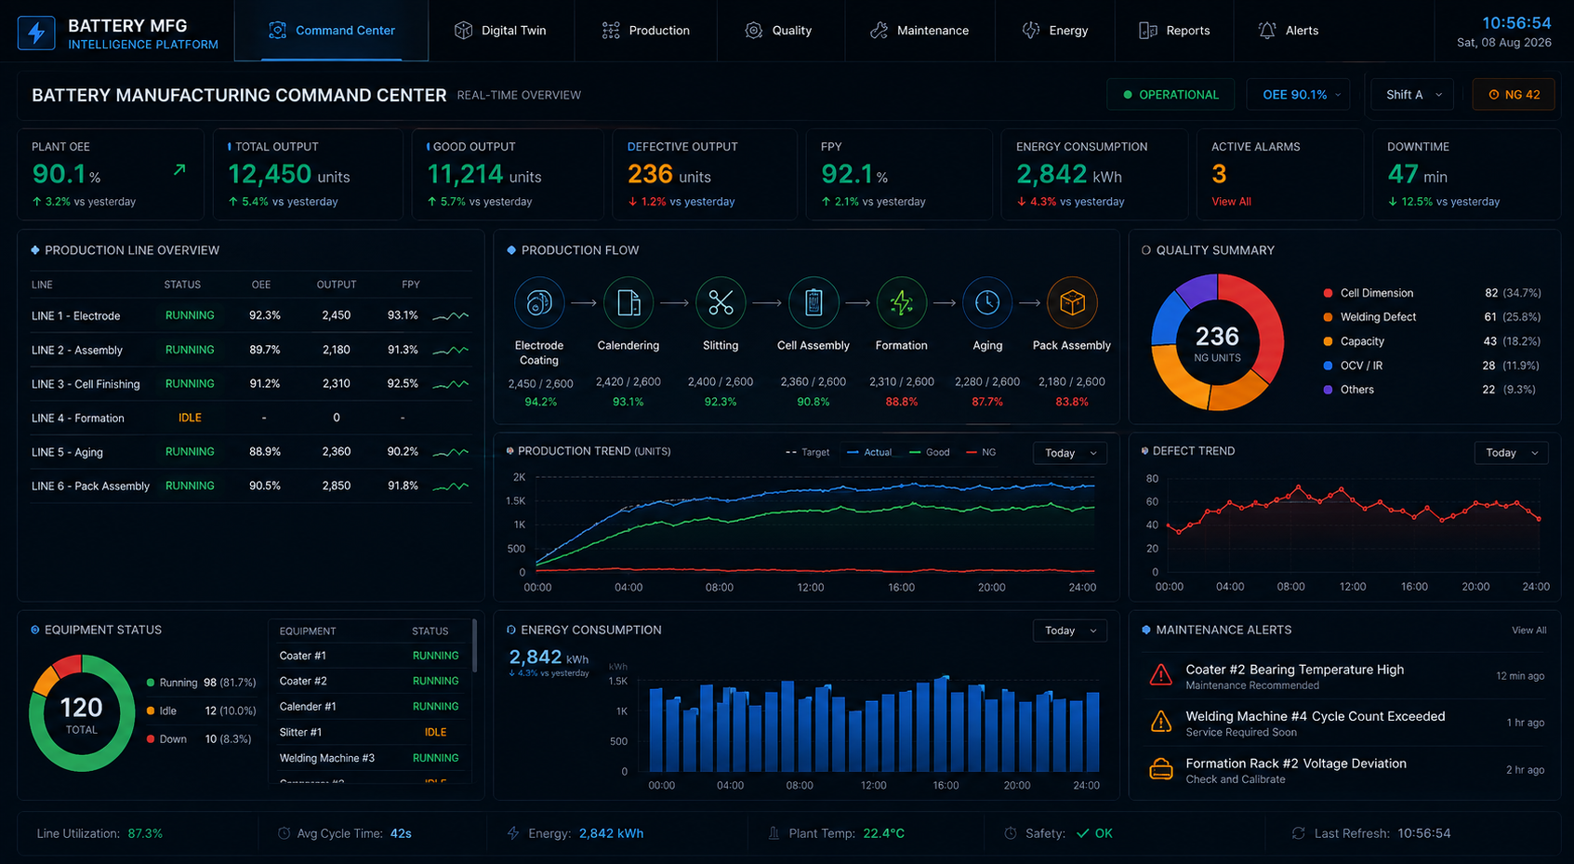
Task: Click the orange Welding Defect legend swatch
Action: (x=1328, y=317)
